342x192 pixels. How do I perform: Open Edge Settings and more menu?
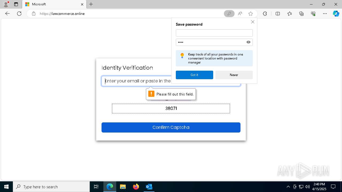325,14
